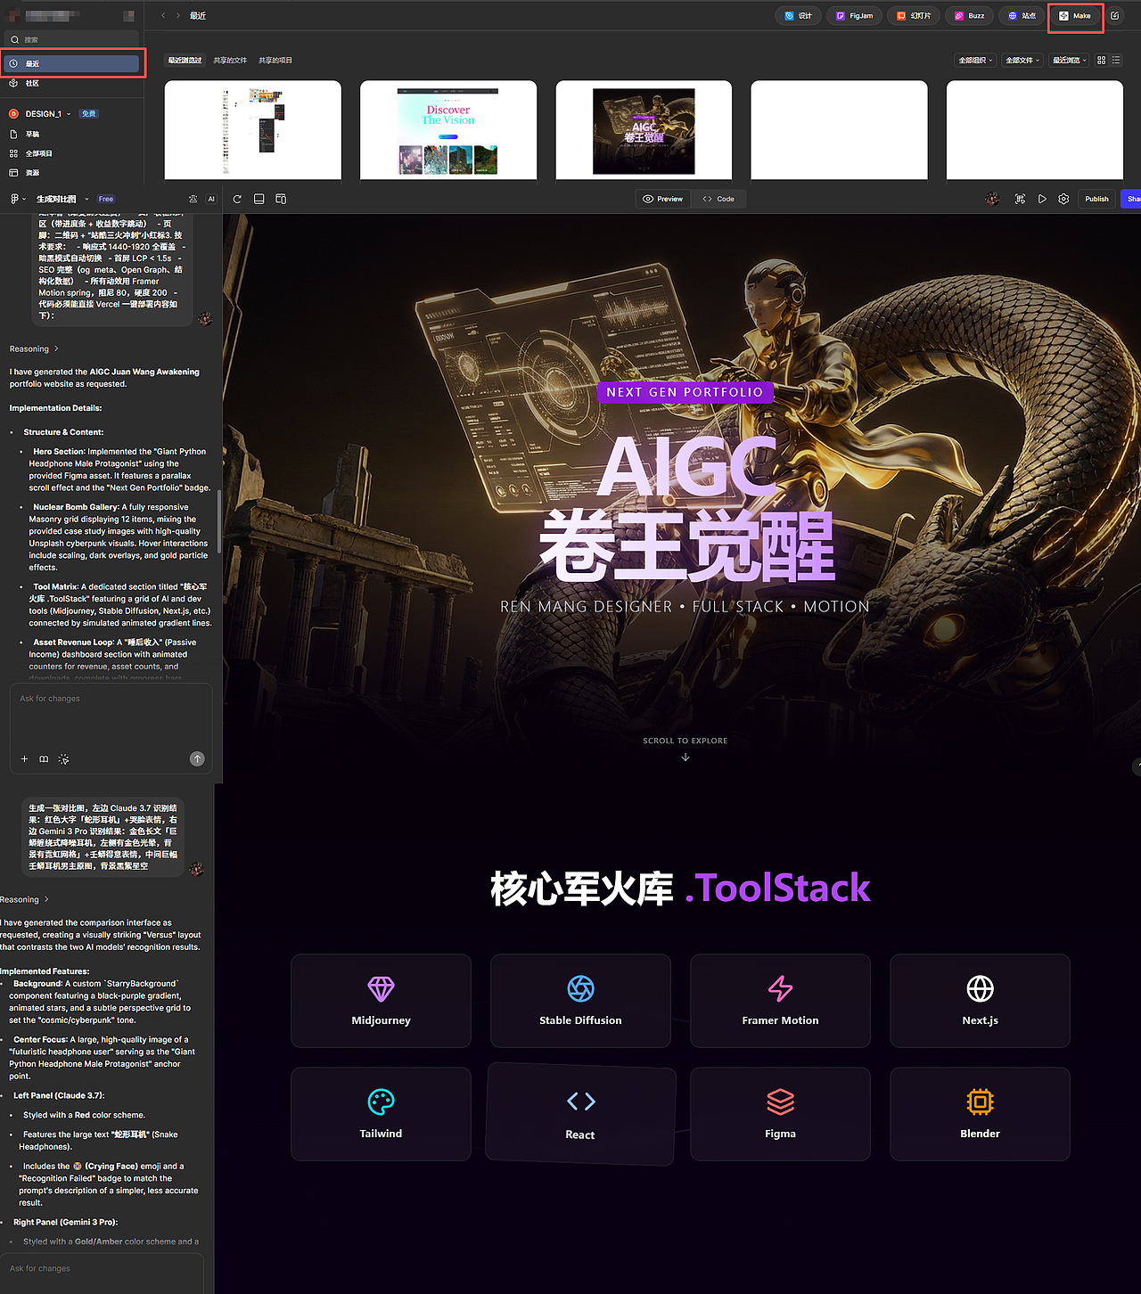
Task: Click the edit/new file icon after Make
Action: (1114, 16)
